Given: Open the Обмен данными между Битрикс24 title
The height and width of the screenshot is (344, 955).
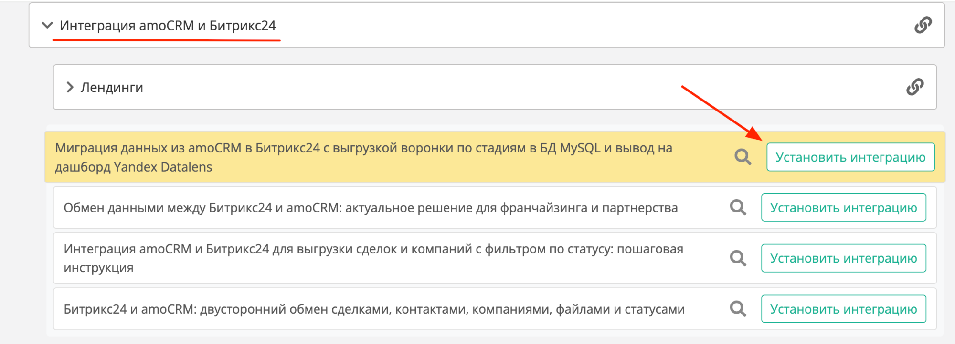Looking at the screenshot, I should tap(371, 208).
